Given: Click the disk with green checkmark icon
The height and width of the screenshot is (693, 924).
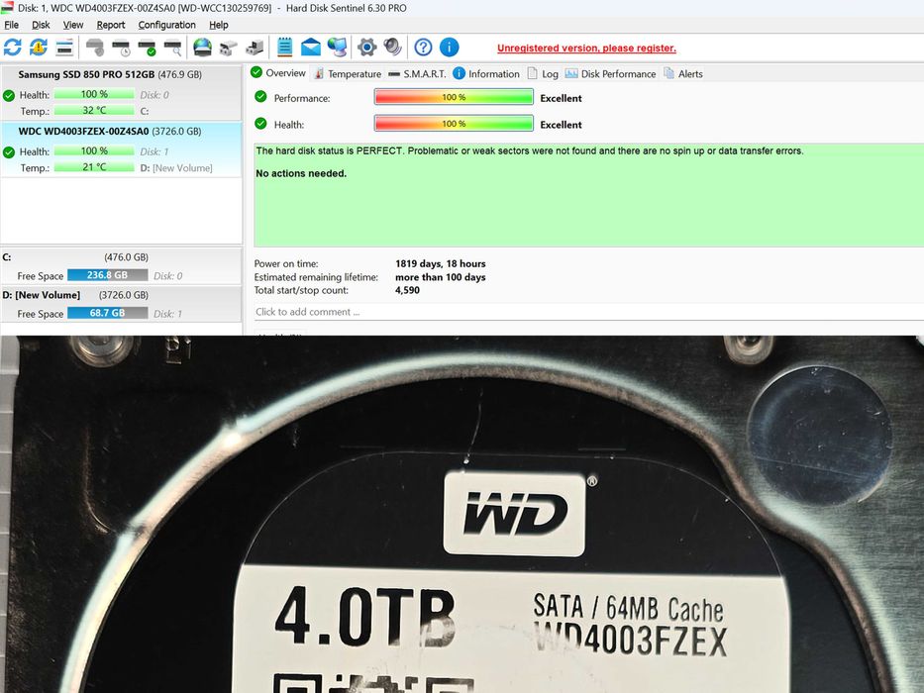Looking at the screenshot, I should [147, 48].
